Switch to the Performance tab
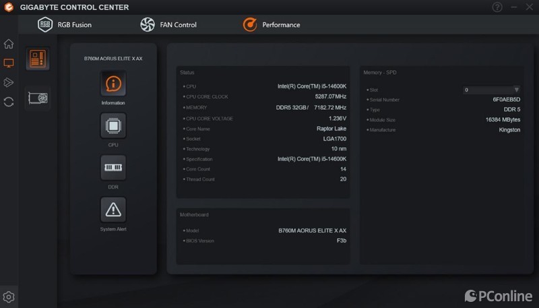Image resolution: width=539 pixels, height=308 pixels. tap(272, 25)
